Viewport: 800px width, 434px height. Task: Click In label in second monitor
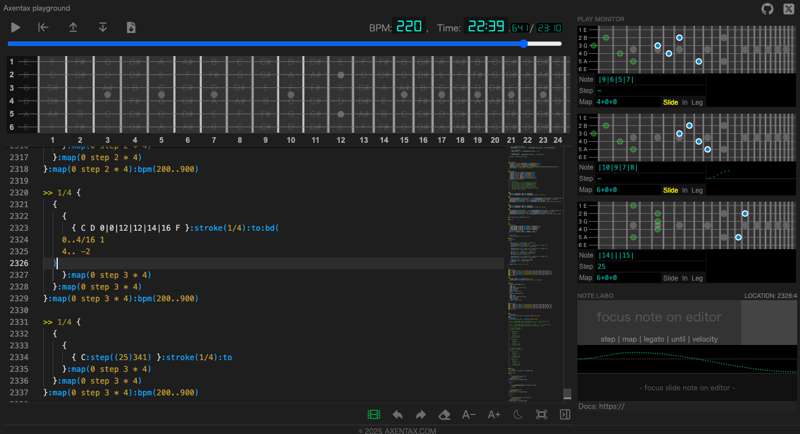[x=685, y=190]
